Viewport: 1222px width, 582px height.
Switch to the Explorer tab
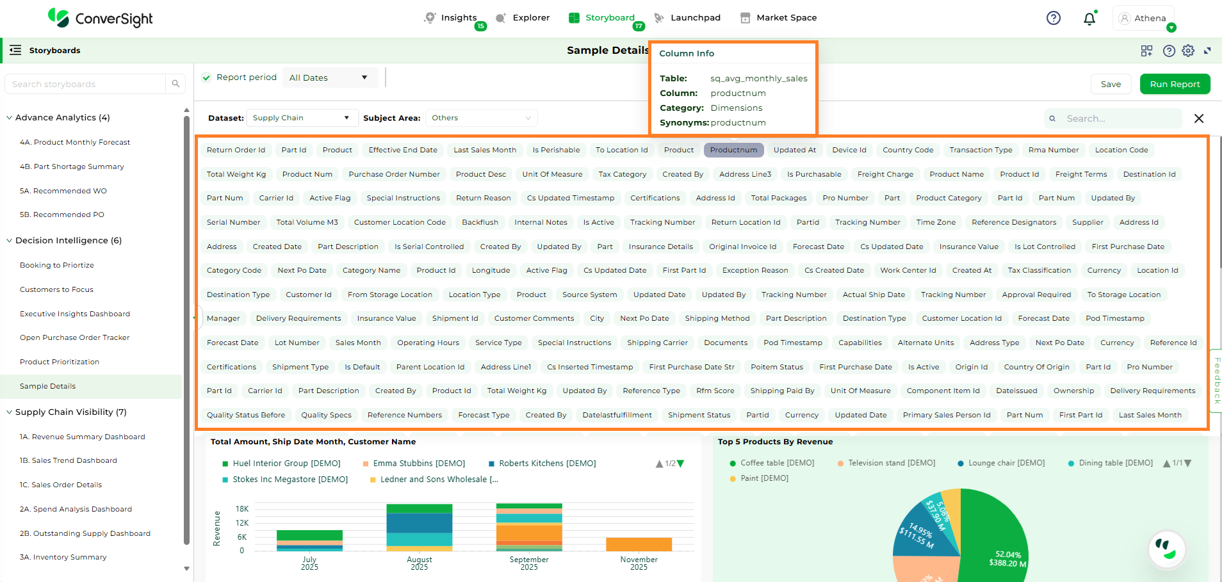pyautogui.click(x=523, y=18)
